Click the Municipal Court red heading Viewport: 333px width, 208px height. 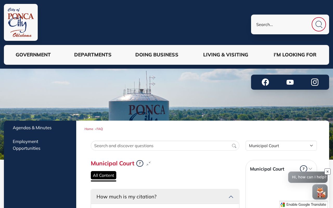pyautogui.click(x=113, y=163)
